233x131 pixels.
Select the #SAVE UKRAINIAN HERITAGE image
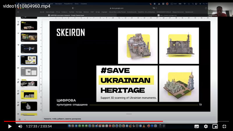click(x=127, y=84)
